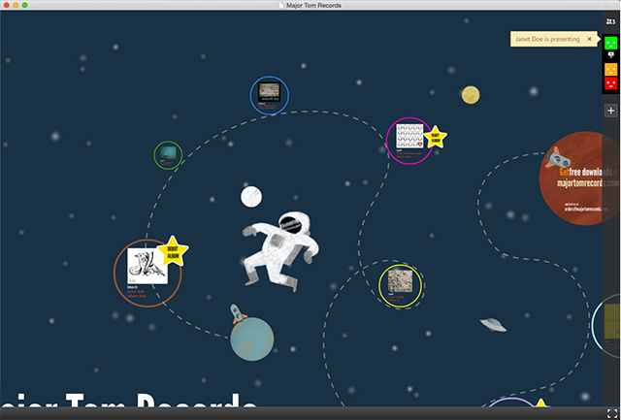Select the green collaborator avatar
Image resolution: width=621 pixels, height=420 pixels.
coord(610,43)
